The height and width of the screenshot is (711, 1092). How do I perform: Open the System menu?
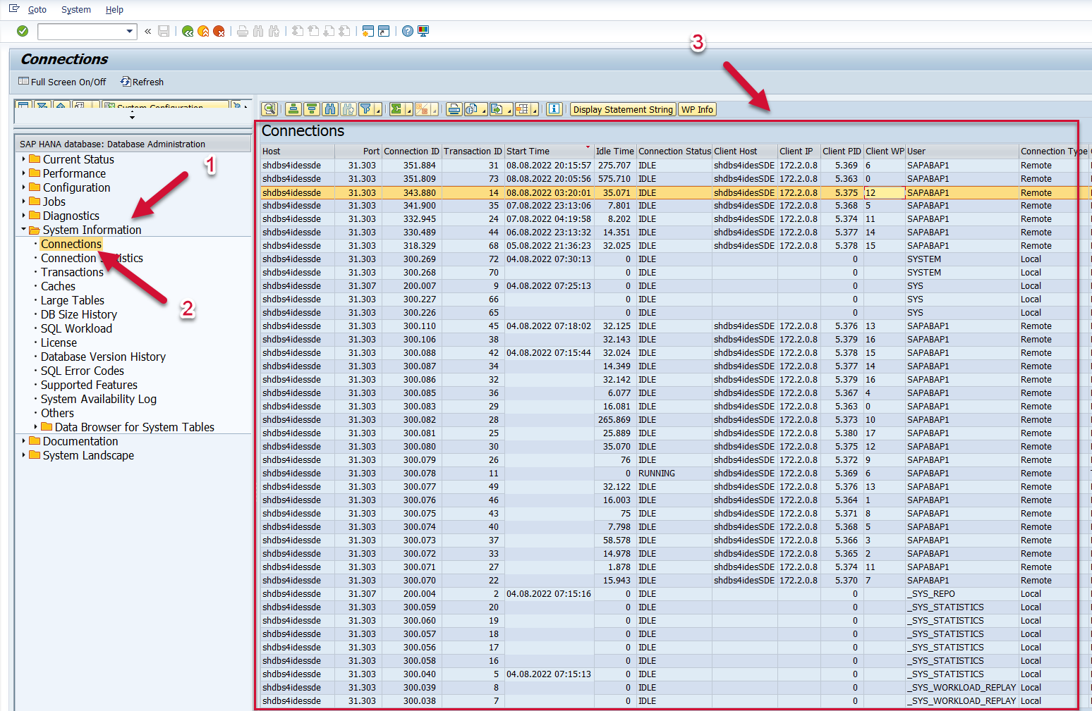pyautogui.click(x=75, y=10)
